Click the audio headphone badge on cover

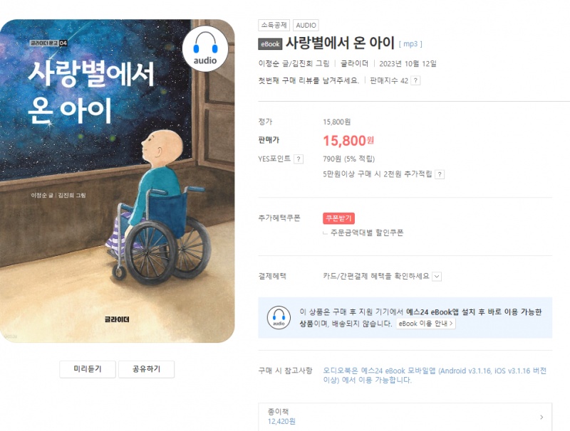click(x=205, y=49)
